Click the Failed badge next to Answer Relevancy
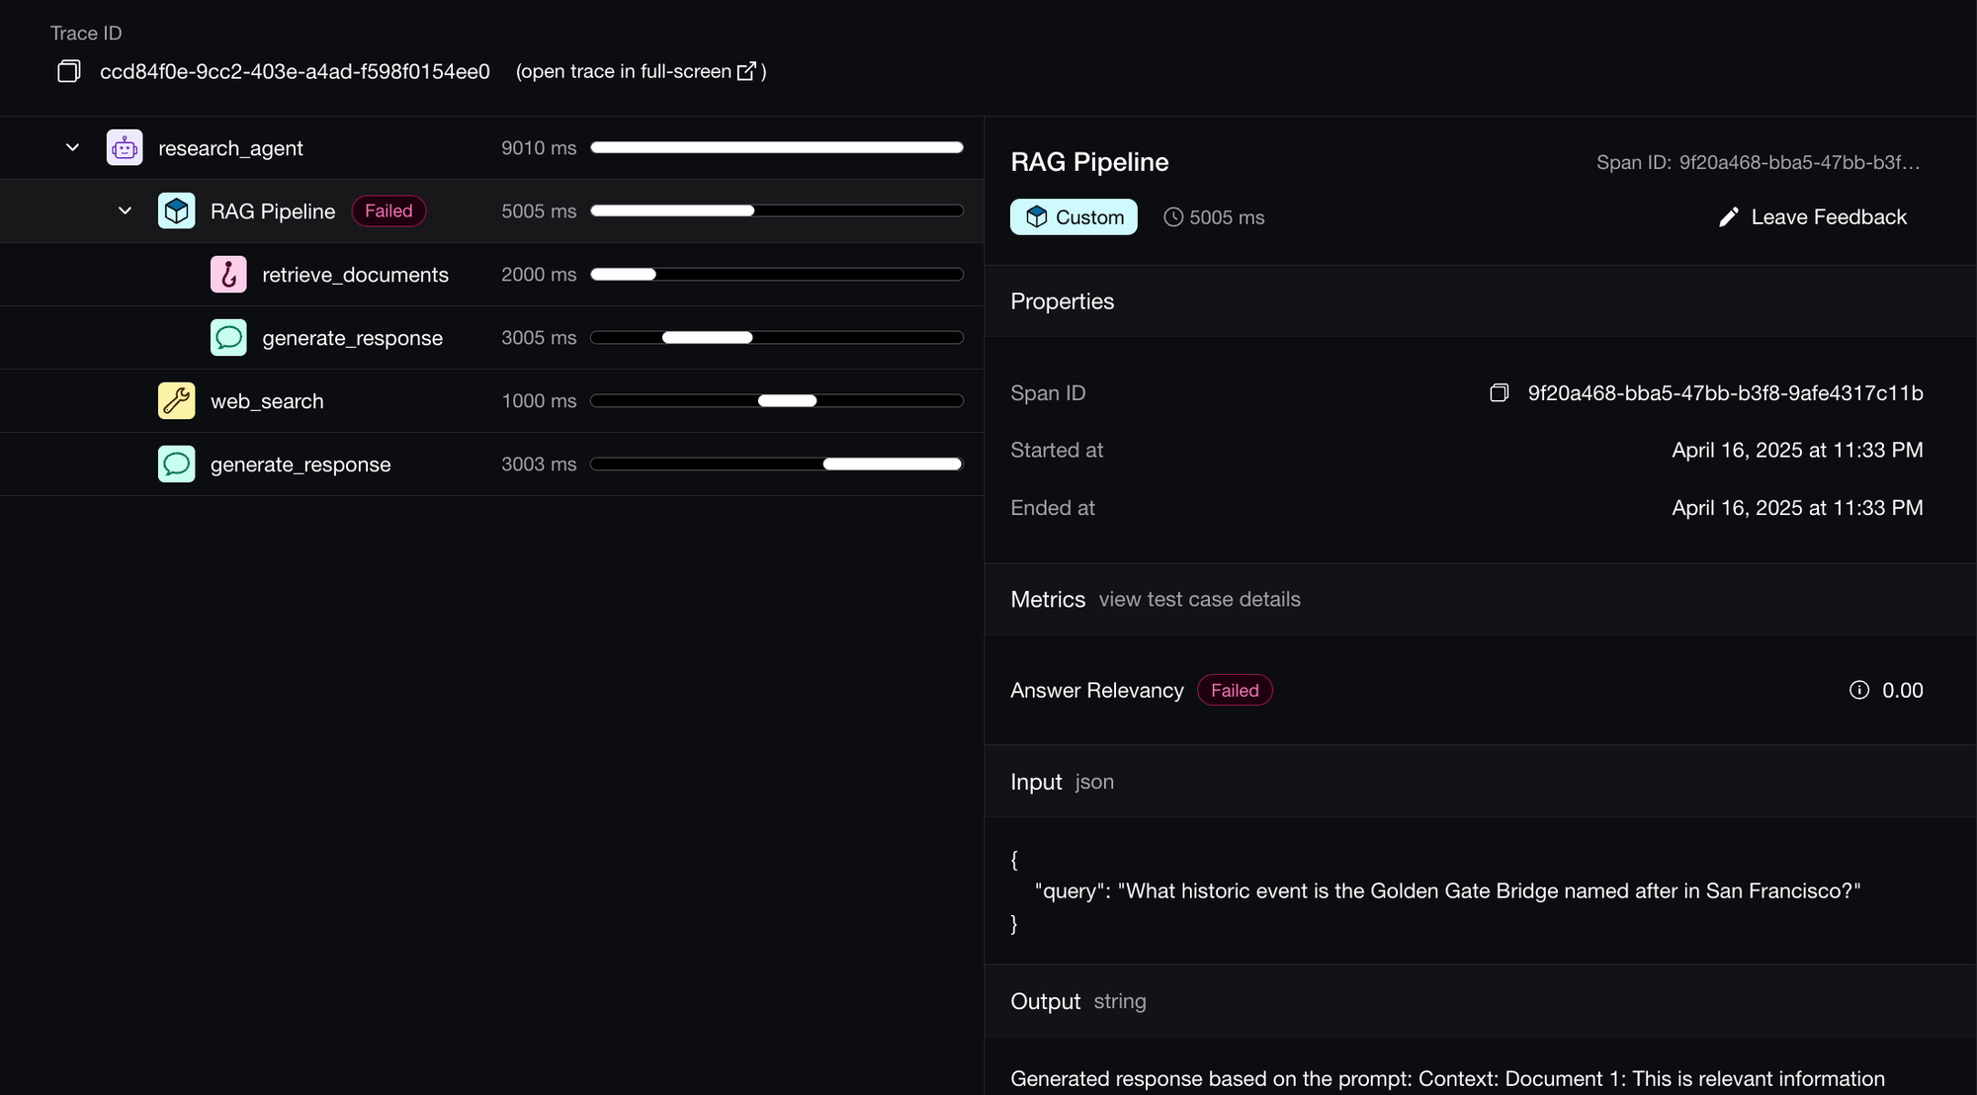 (1235, 691)
